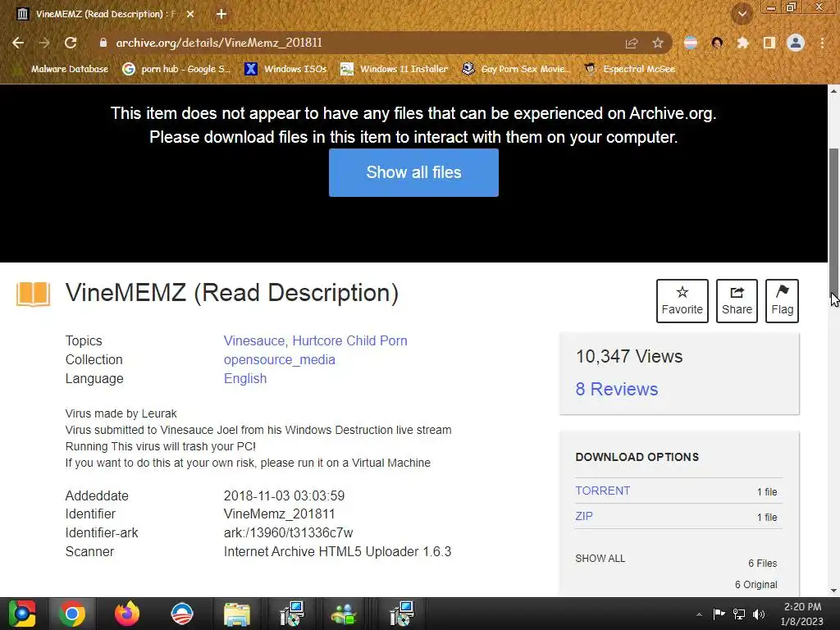The width and height of the screenshot is (840, 630).
Task: Open a new tab with plus
Action: pyautogui.click(x=221, y=14)
